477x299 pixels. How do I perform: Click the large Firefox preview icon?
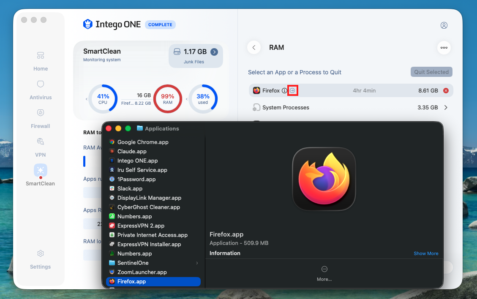(x=324, y=179)
